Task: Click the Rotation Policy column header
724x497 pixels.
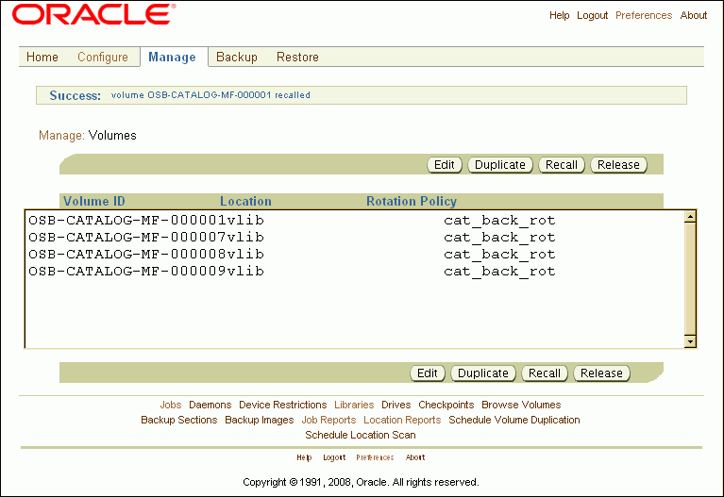Action: click(412, 201)
